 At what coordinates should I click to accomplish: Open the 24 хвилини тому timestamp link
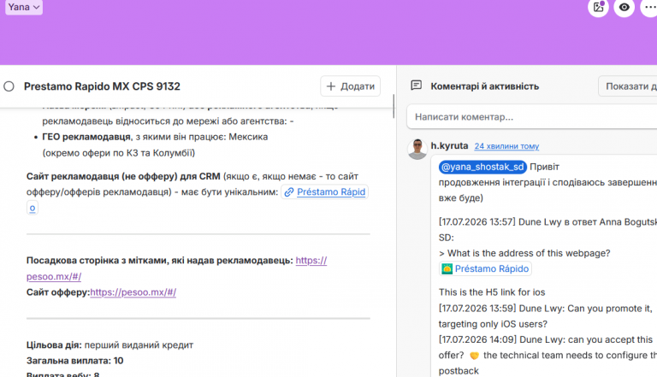tap(506, 146)
